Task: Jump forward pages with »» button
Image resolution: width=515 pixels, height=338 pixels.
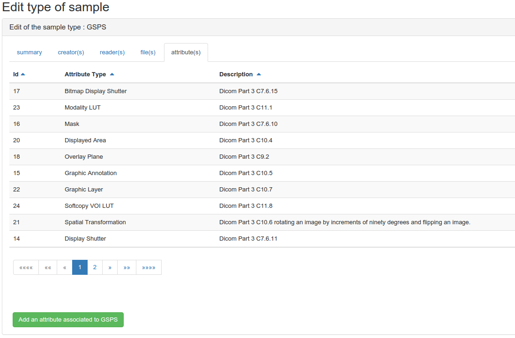Action: (127, 267)
